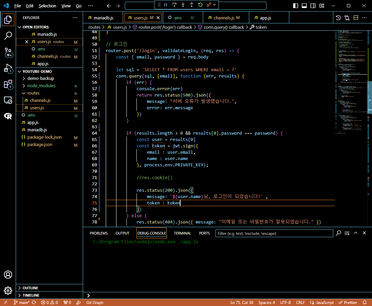Close the users.js editor tab
372x306 pixels.
coord(158,18)
